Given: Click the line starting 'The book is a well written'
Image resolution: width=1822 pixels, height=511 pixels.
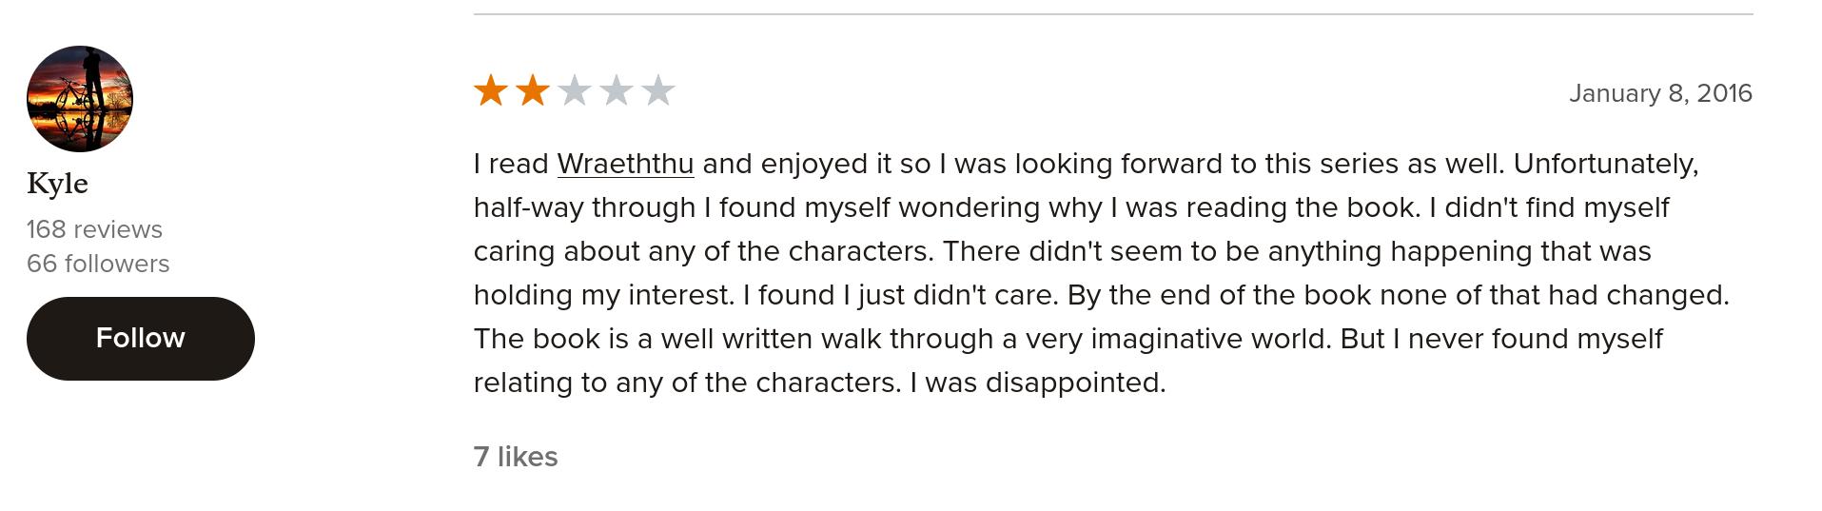Looking at the screenshot, I should 1068,339.
